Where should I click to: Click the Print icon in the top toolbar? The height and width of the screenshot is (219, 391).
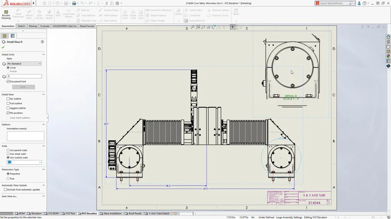point(74,3)
